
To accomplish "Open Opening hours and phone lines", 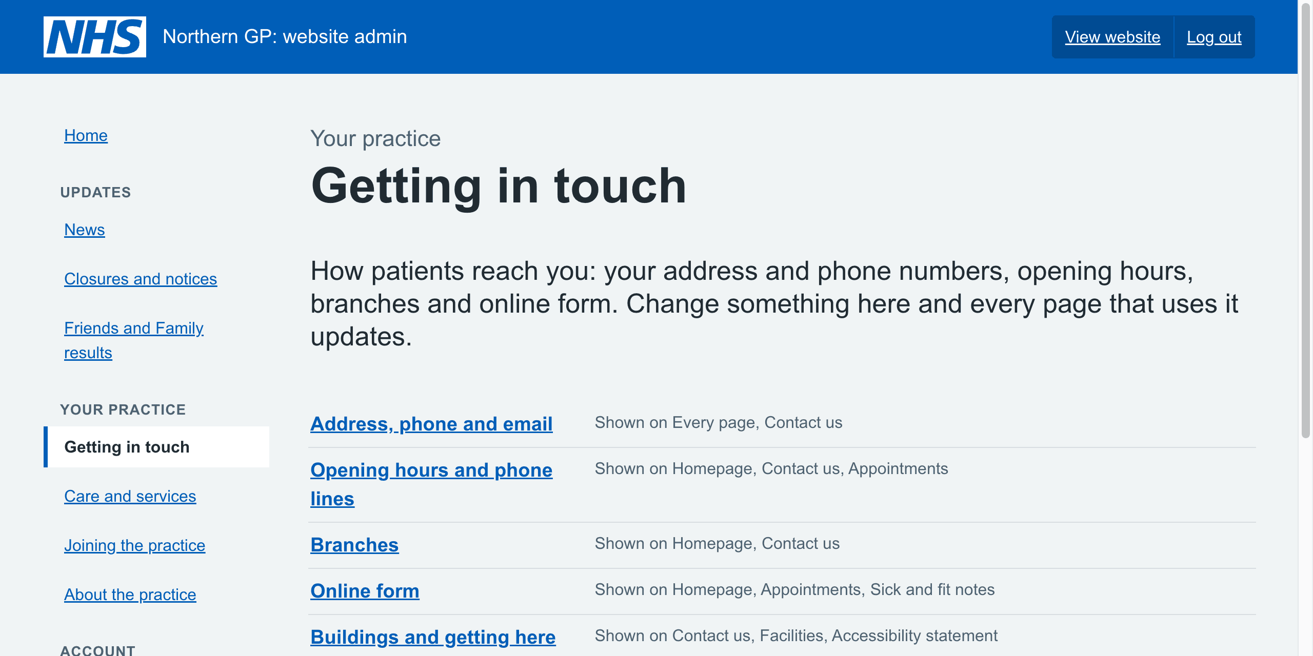I will [x=431, y=484].
